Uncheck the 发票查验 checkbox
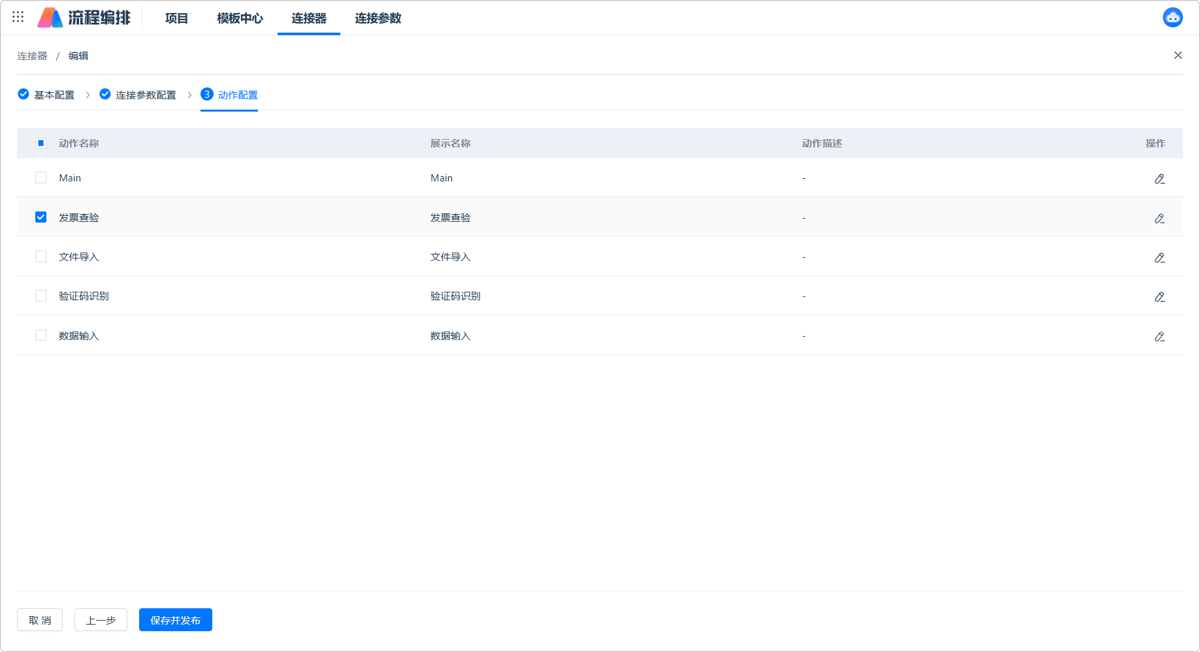1200x652 pixels. (x=41, y=217)
